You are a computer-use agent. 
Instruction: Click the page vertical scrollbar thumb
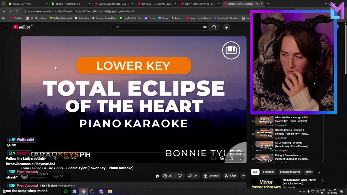coord(346,50)
